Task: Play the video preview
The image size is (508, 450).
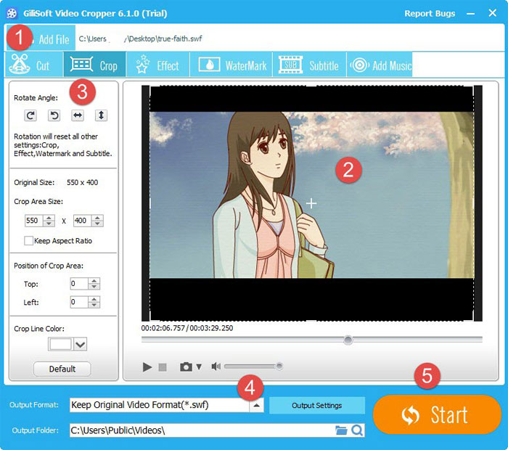Action: pos(147,367)
